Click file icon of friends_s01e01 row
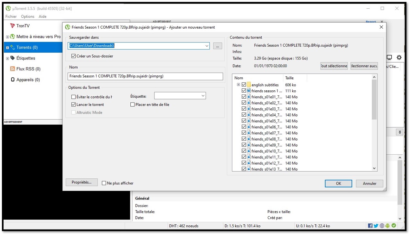The height and width of the screenshot is (234, 410). pos(249,97)
